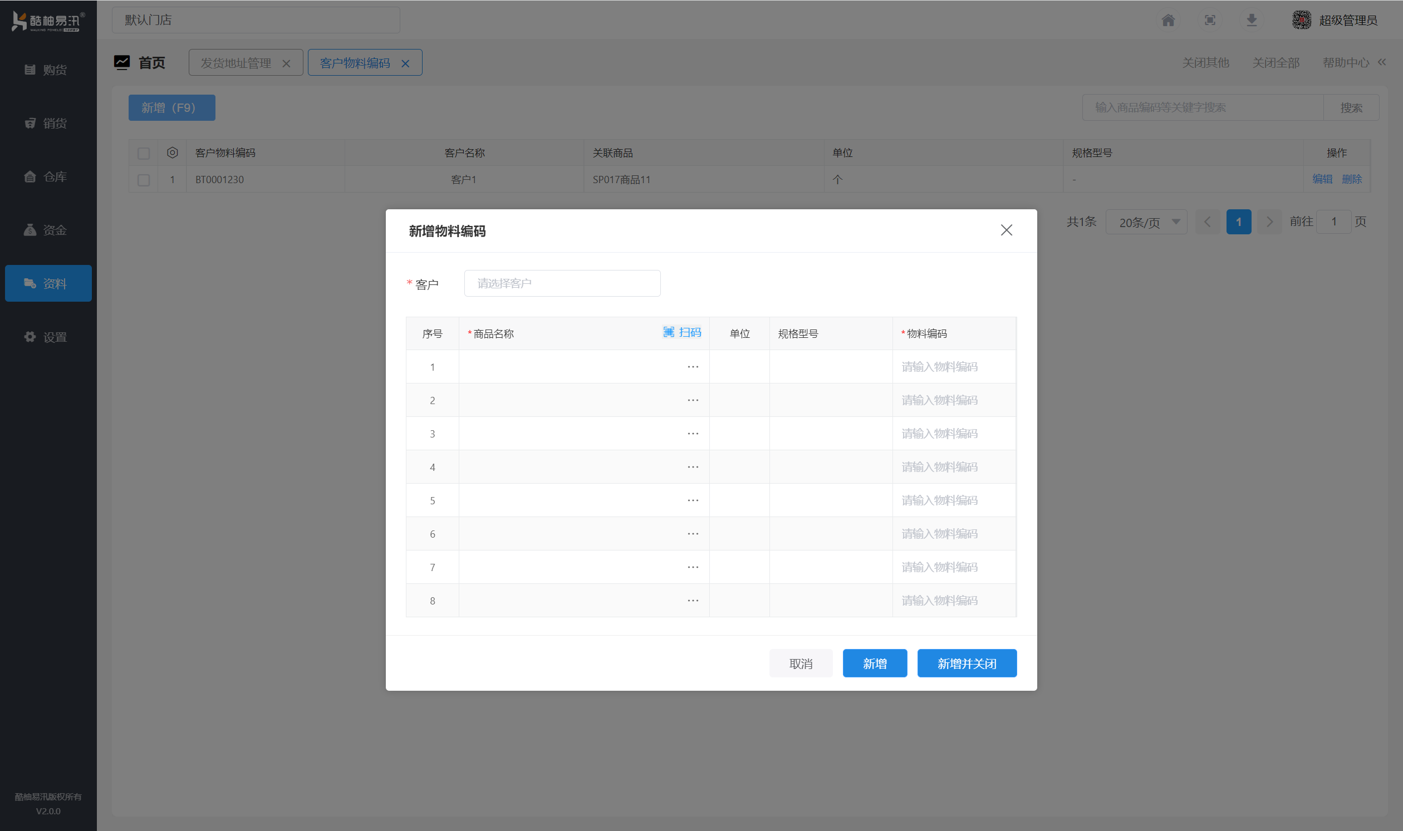Close the 新增物料编码 dialog with X
The width and height of the screenshot is (1403, 831).
[1006, 230]
